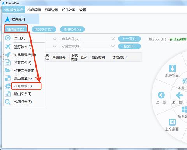Click the 软件通用 blue arrow logo
This screenshot has width=187, height=150.
point(7,19)
